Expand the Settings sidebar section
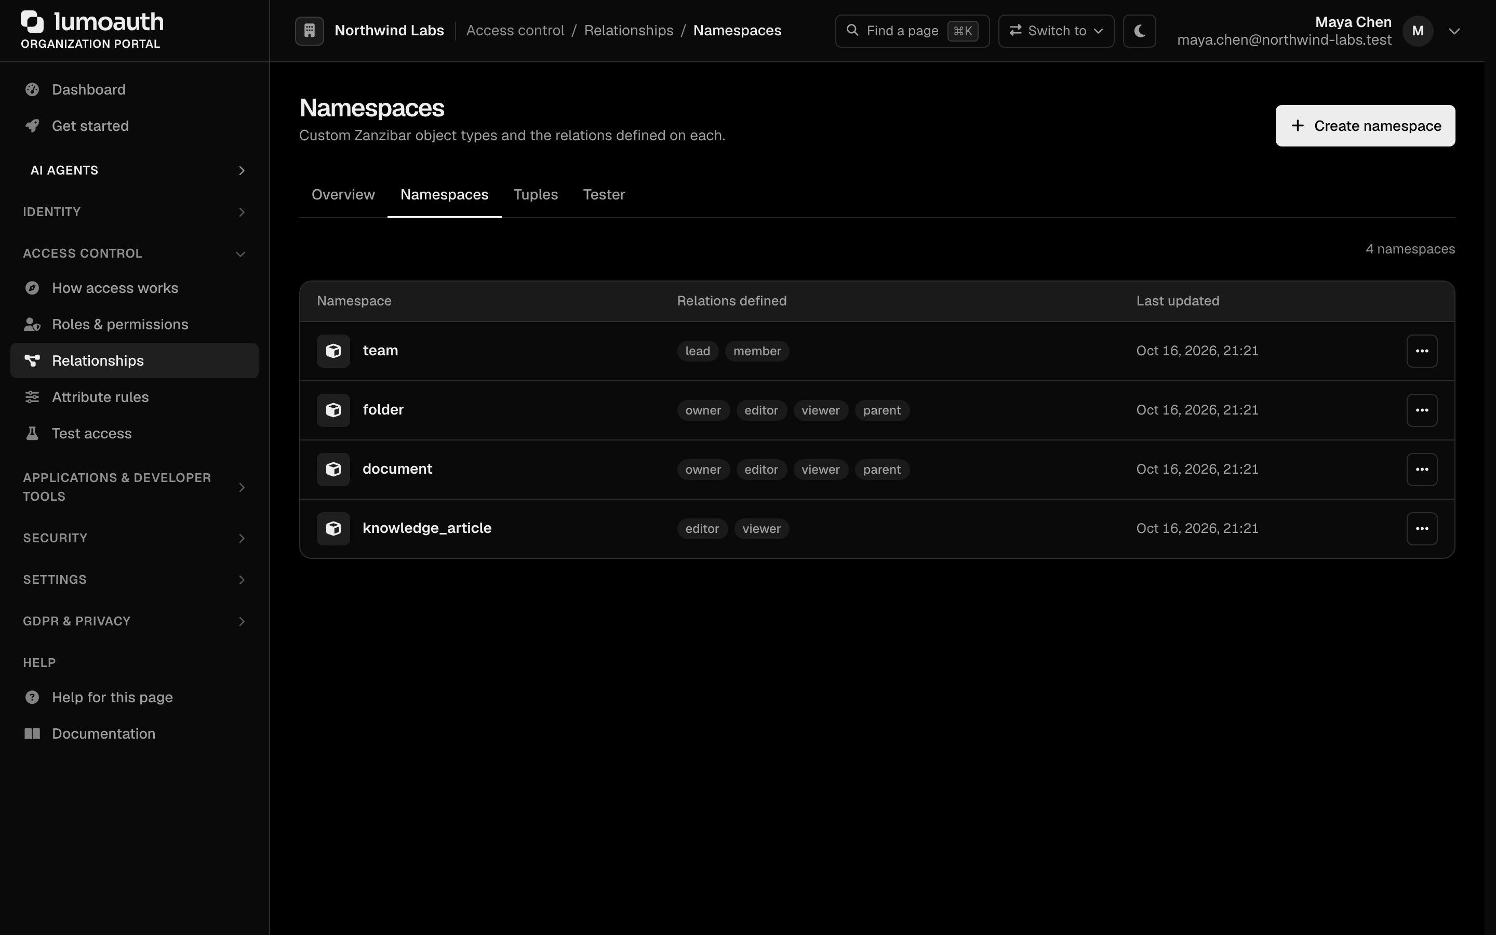Screen dimensions: 1496x935 click(135, 579)
